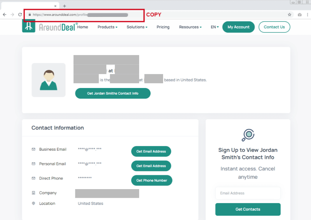The image size is (311, 220).
Task: Select the United States location value
Action: point(90,203)
